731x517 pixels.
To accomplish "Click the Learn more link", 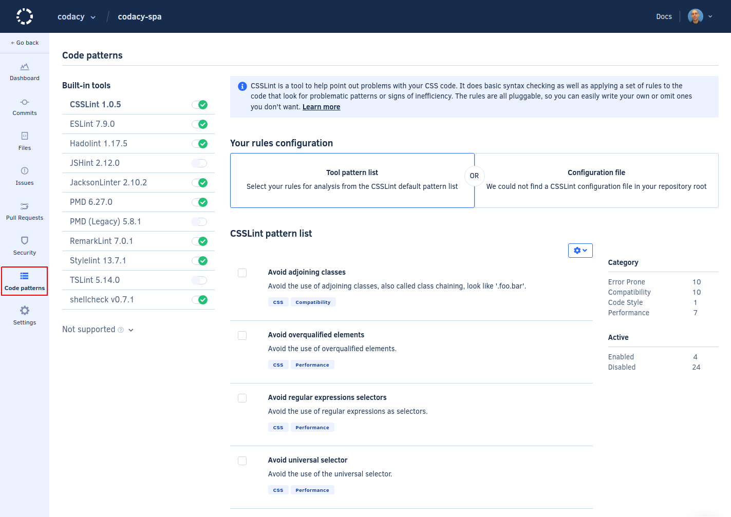I will point(321,107).
